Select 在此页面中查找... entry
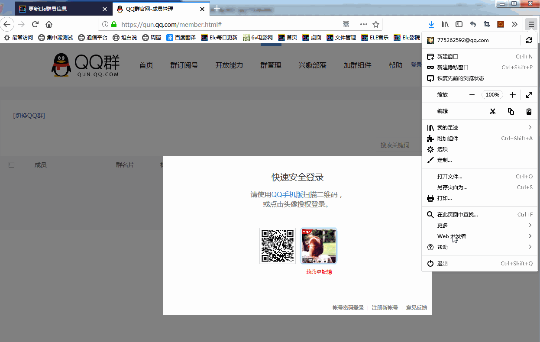The height and width of the screenshot is (342, 540). tap(479, 215)
